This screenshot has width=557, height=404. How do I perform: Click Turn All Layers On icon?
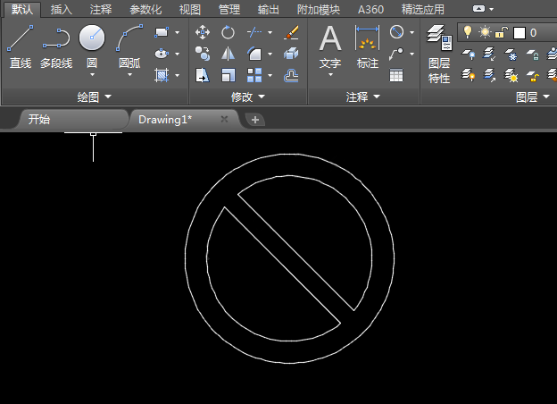[x=469, y=75]
